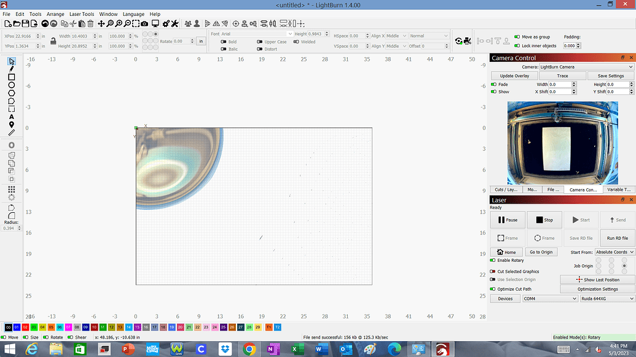
Task: Activate the Text creation tool
Action: click(x=12, y=117)
